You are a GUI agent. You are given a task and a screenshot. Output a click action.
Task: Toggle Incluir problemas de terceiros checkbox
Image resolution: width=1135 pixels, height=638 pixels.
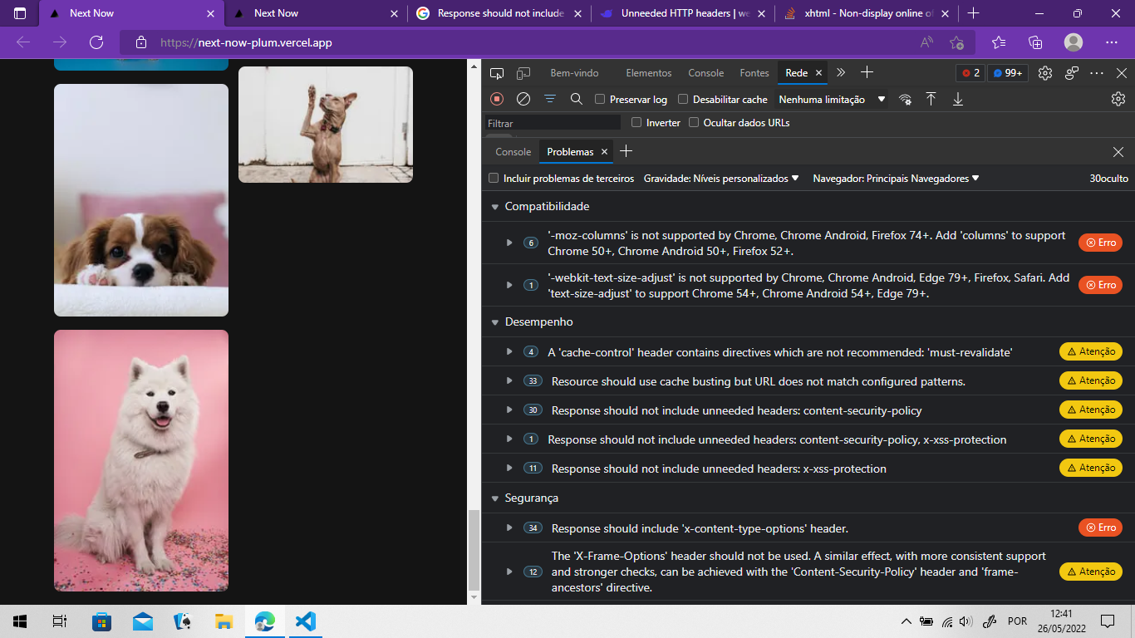tap(494, 179)
